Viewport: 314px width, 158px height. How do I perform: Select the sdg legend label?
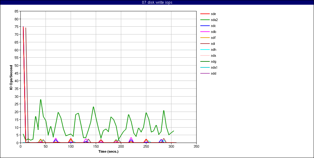point(213,61)
